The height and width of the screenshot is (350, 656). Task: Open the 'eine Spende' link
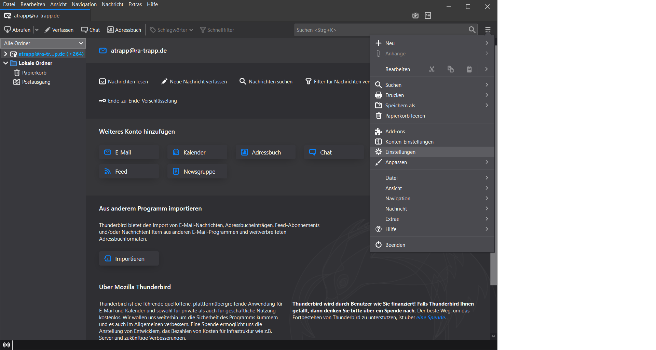point(430,317)
